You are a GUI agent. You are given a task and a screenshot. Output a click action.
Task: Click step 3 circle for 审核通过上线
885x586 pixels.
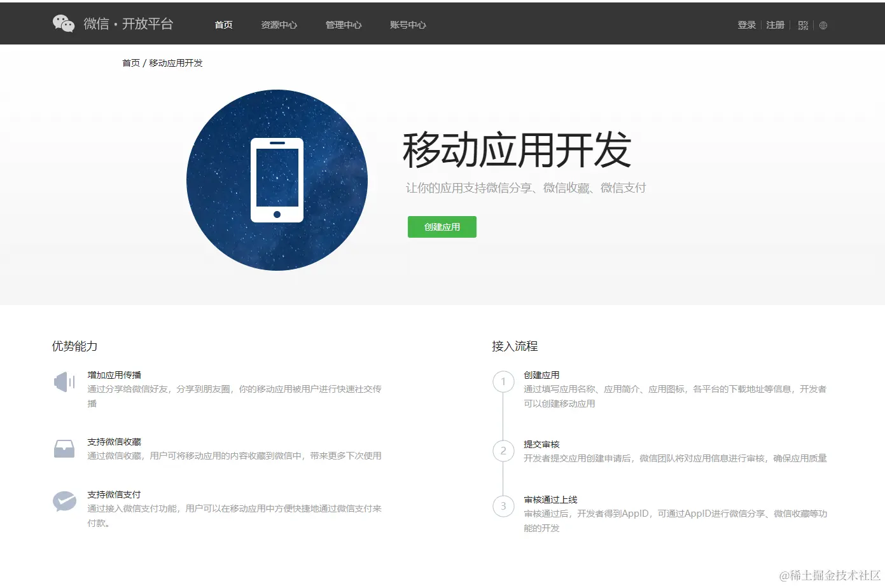(503, 506)
